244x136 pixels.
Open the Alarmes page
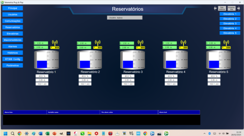[x=13, y=46]
